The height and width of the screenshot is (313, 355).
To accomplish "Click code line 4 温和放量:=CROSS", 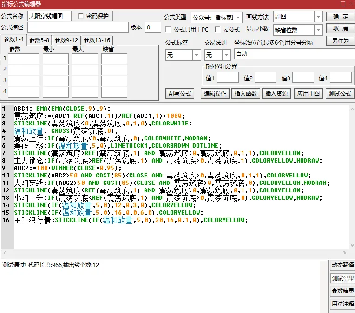I will [x=66, y=131].
